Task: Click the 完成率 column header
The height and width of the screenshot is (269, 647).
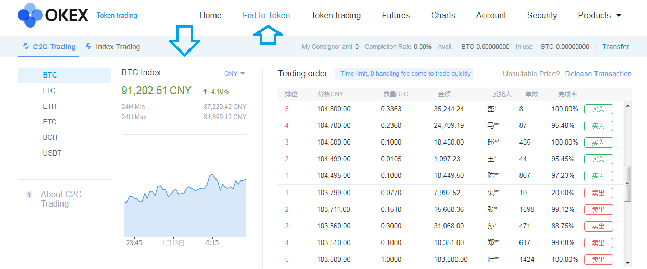Action: tap(568, 94)
